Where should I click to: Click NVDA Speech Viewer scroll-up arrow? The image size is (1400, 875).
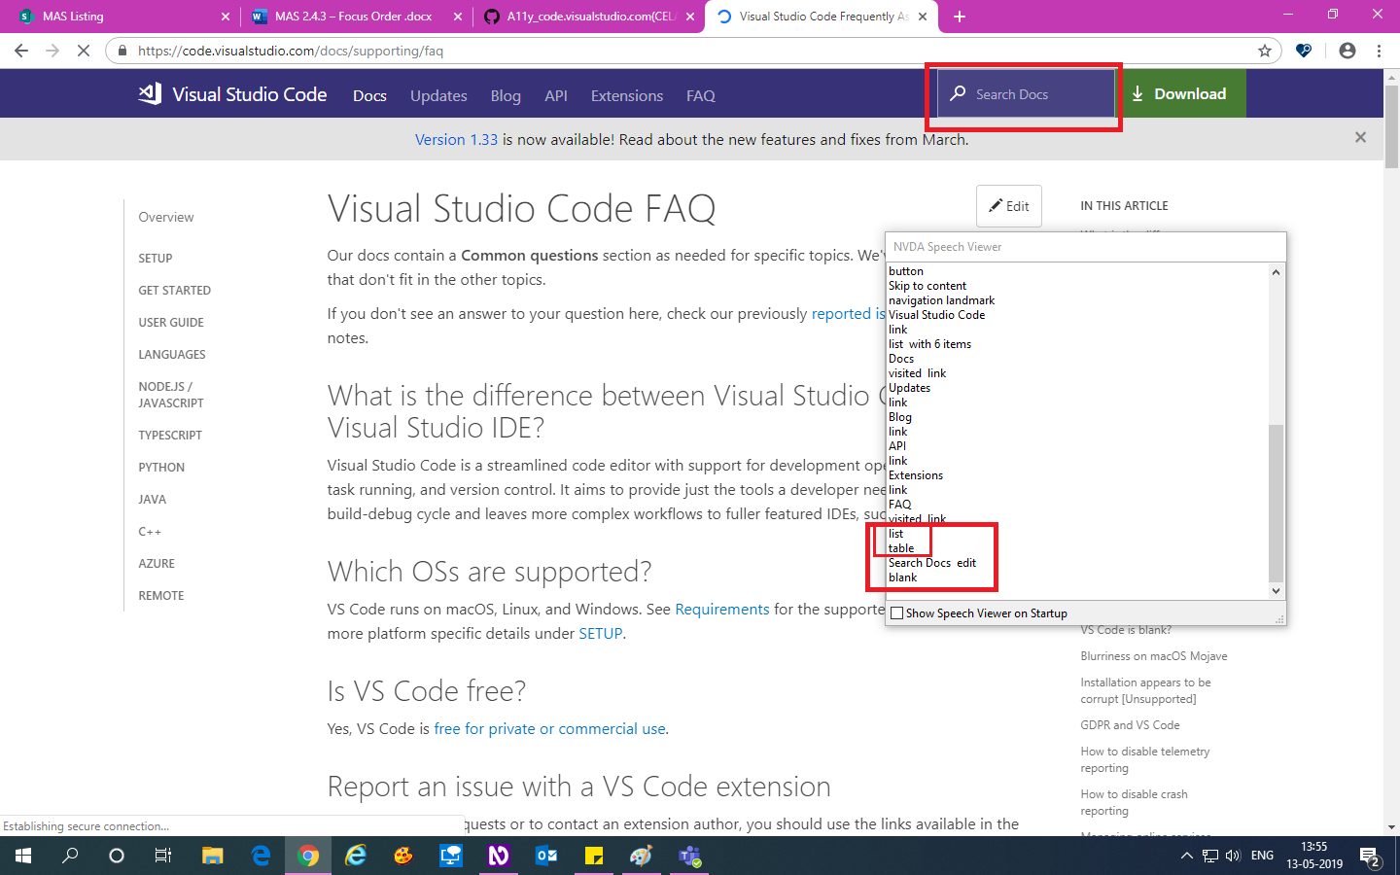(1277, 271)
